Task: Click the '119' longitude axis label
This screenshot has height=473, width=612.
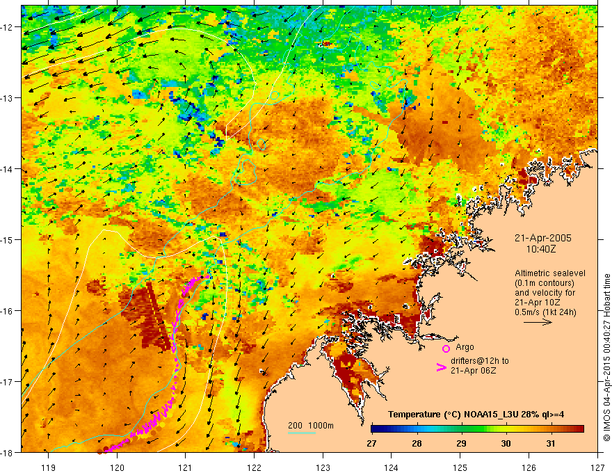Action: 49,467
